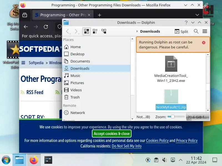Open Network in Remote section

[x=96, y=113]
